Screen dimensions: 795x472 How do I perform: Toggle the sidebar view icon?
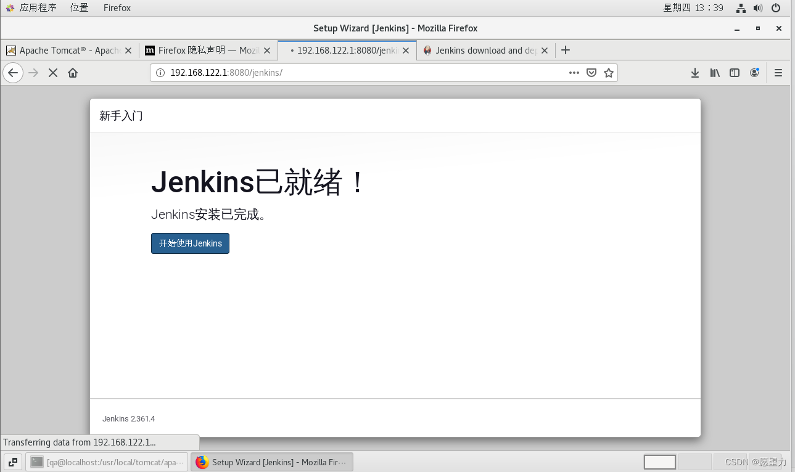(x=735, y=73)
